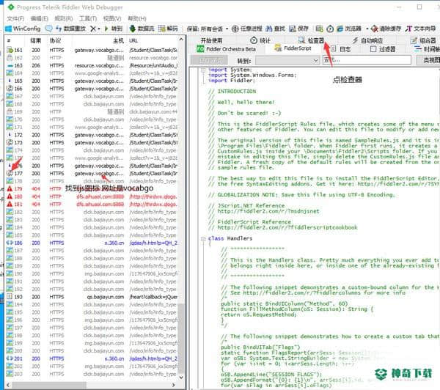
Task: Click the icon of session 193
Action: 10,297
